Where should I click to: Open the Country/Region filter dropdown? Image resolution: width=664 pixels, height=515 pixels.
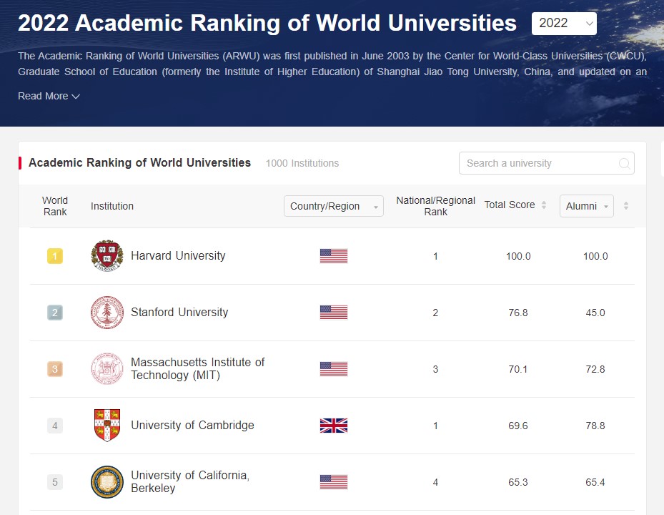point(333,206)
